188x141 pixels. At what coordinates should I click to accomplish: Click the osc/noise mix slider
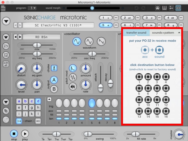(x=37, y=45)
